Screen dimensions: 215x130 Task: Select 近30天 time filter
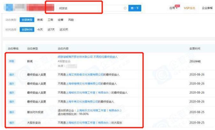(64, 30)
